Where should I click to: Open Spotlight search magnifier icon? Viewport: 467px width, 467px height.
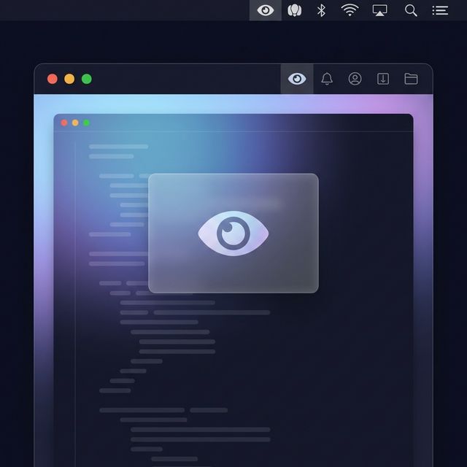click(411, 10)
